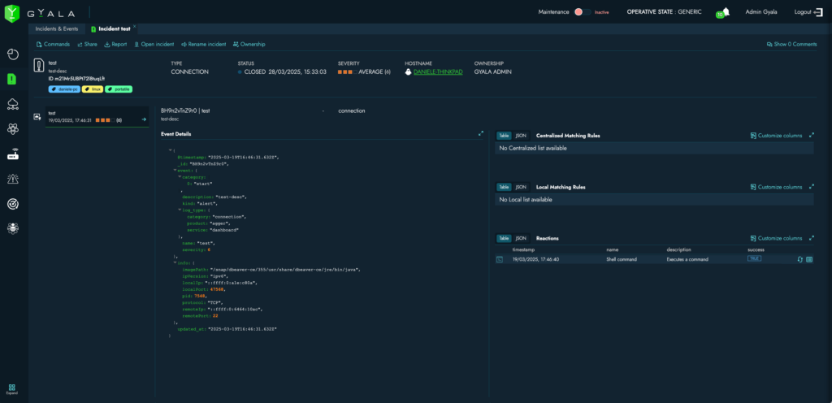Open the warning triangle sidebar icon

pyautogui.click(x=13, y=179)
